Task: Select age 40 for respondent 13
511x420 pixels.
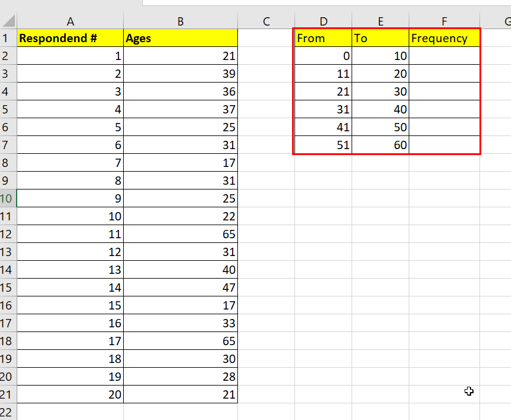Action: pos(180,270)
